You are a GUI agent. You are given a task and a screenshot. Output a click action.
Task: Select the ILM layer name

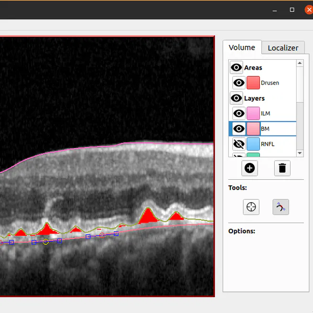[x=266, y=113]
